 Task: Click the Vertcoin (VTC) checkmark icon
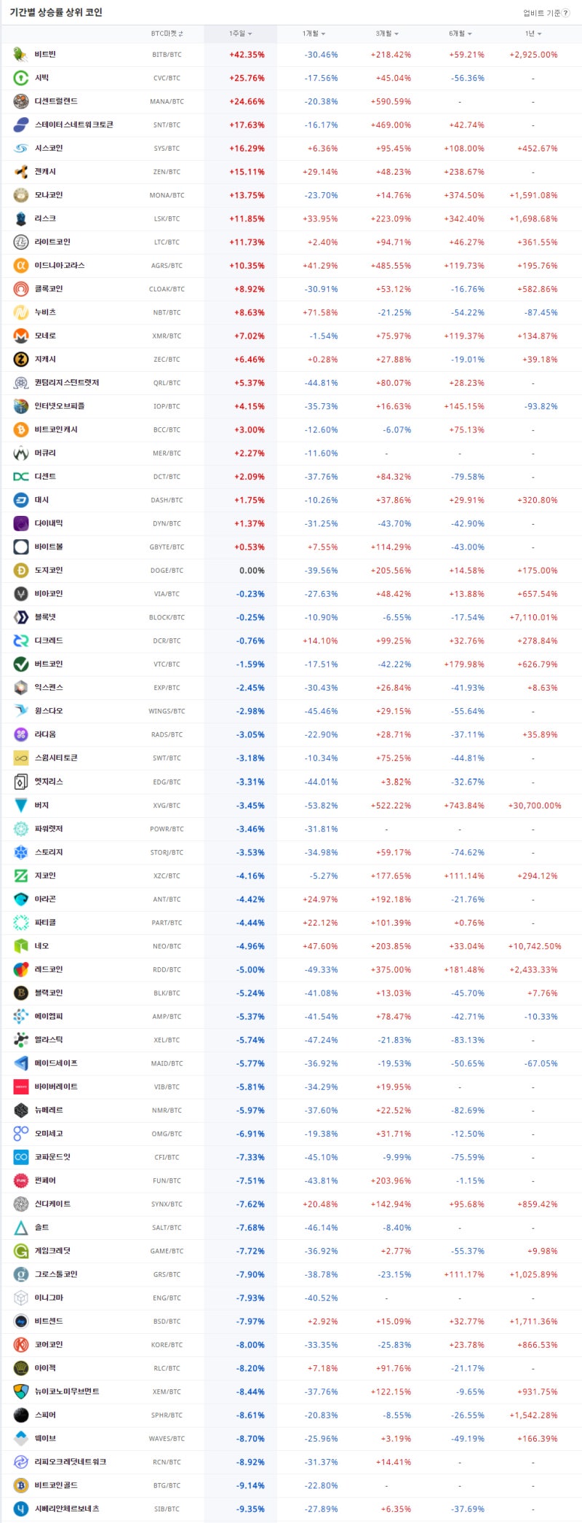point(21,664)
